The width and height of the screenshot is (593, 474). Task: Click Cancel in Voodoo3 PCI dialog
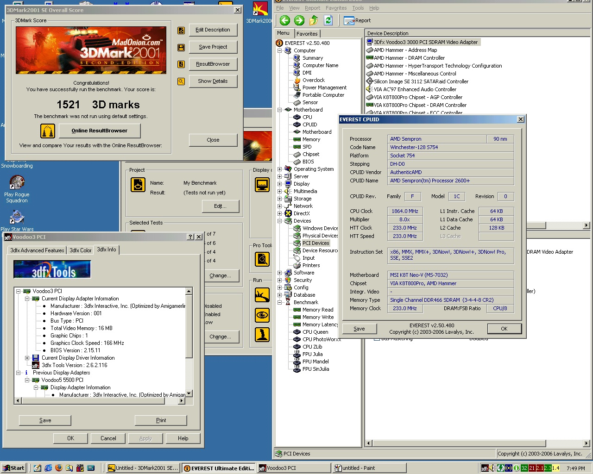(x=108, y=438)
